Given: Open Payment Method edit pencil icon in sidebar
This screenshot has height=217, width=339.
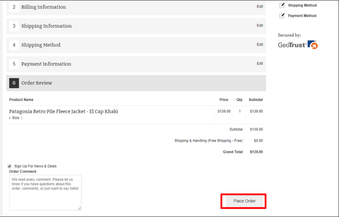Looking at the screenshot, I should pyautogui.click(x=282, y=16).
